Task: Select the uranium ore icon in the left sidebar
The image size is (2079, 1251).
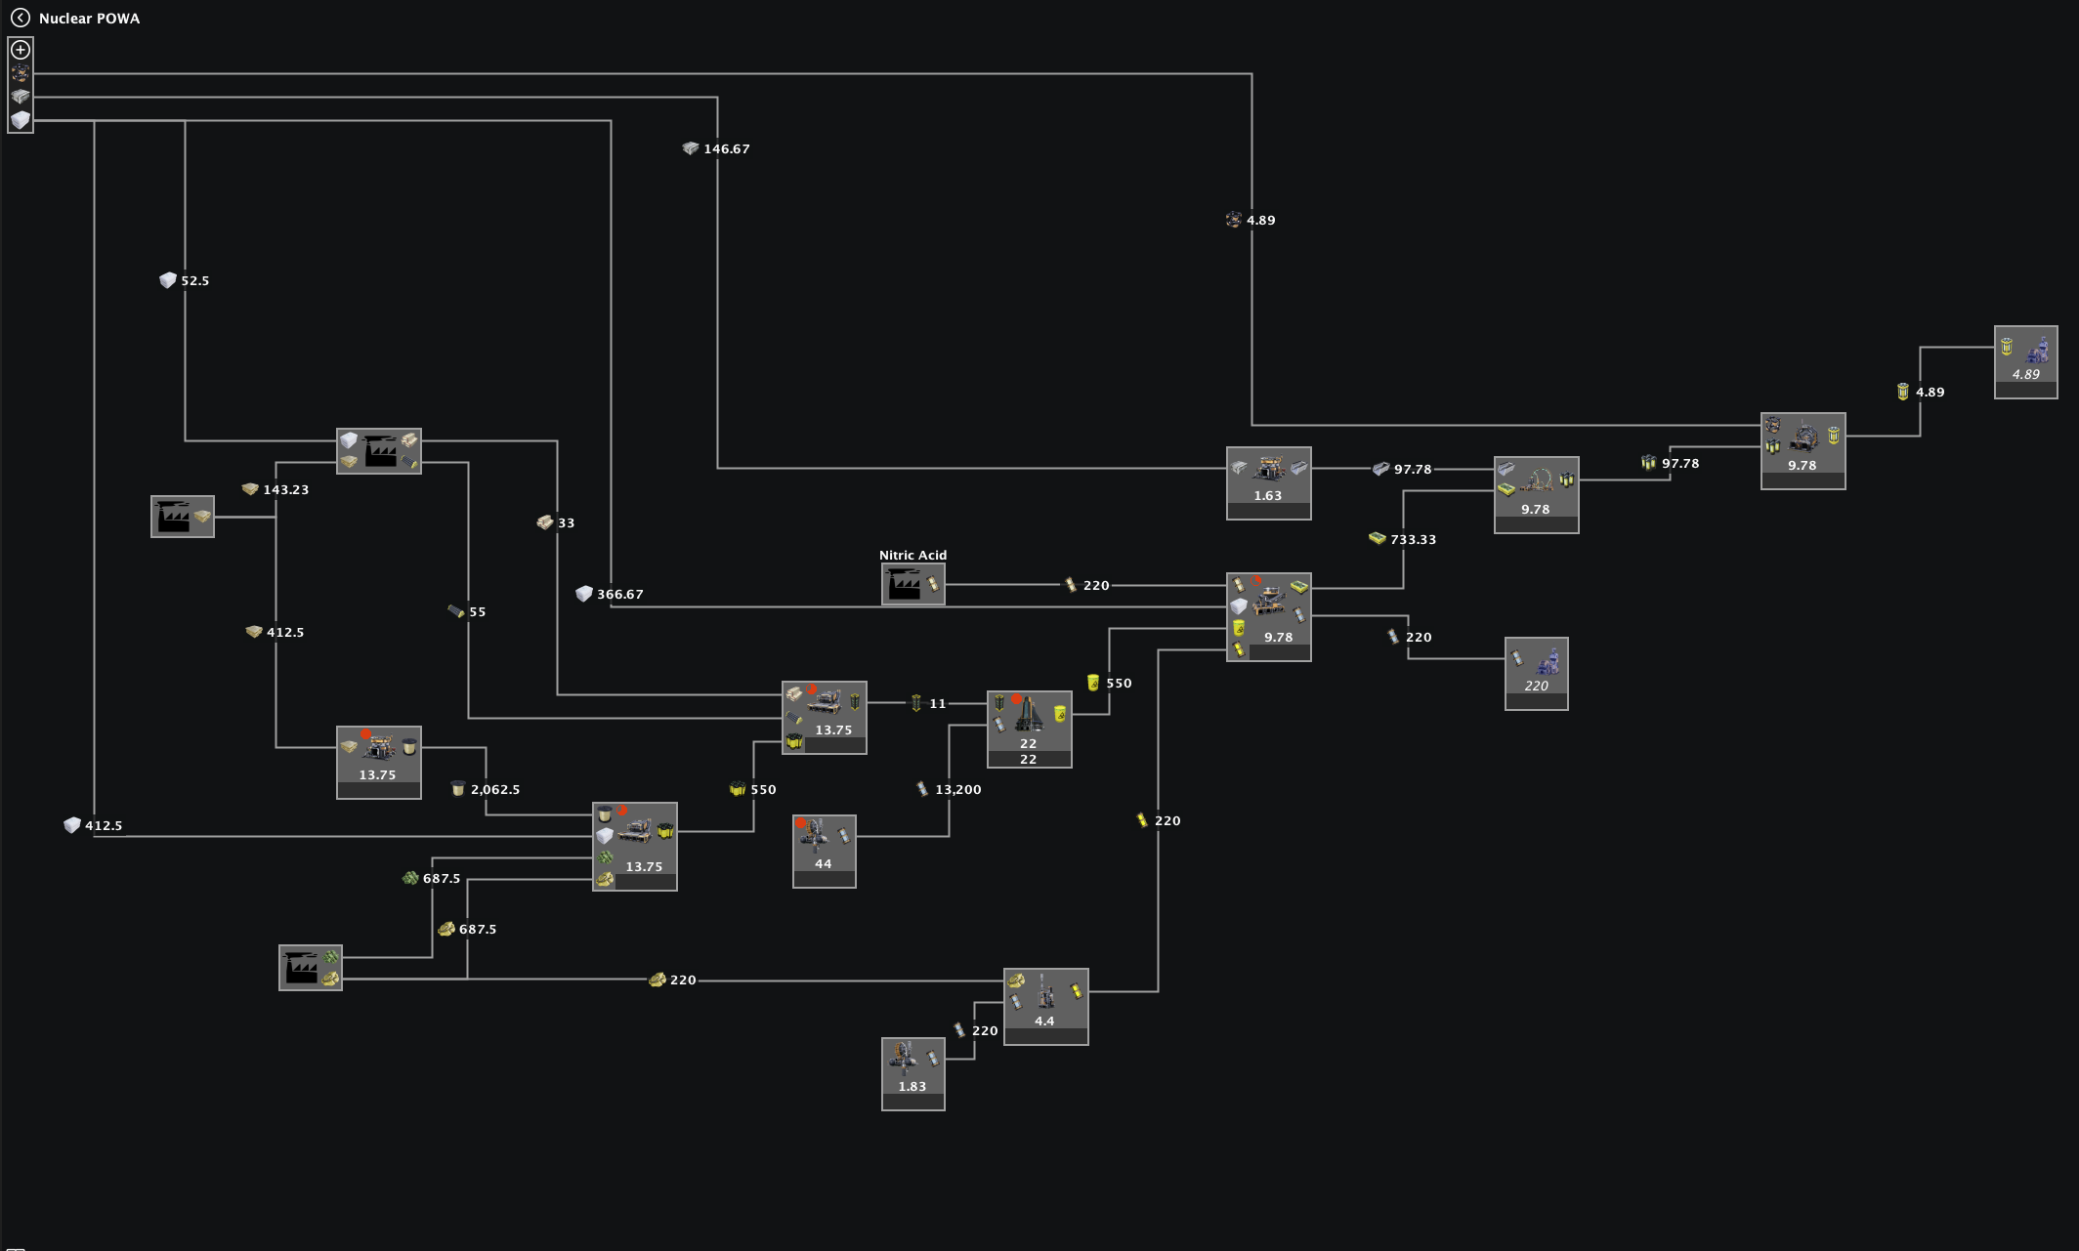Action: (x=19, y=73)
